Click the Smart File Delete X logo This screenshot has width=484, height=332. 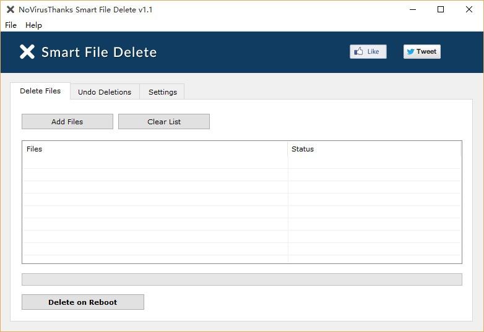pos(27,51)
